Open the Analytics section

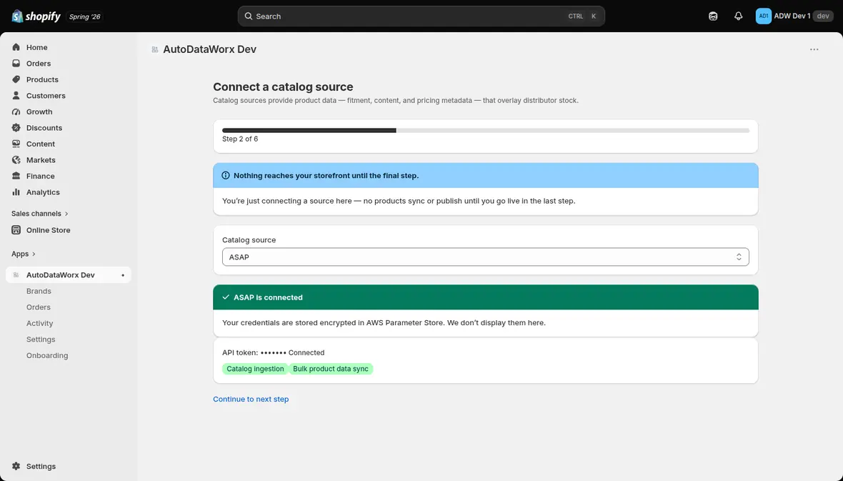[x=43, y=193]
